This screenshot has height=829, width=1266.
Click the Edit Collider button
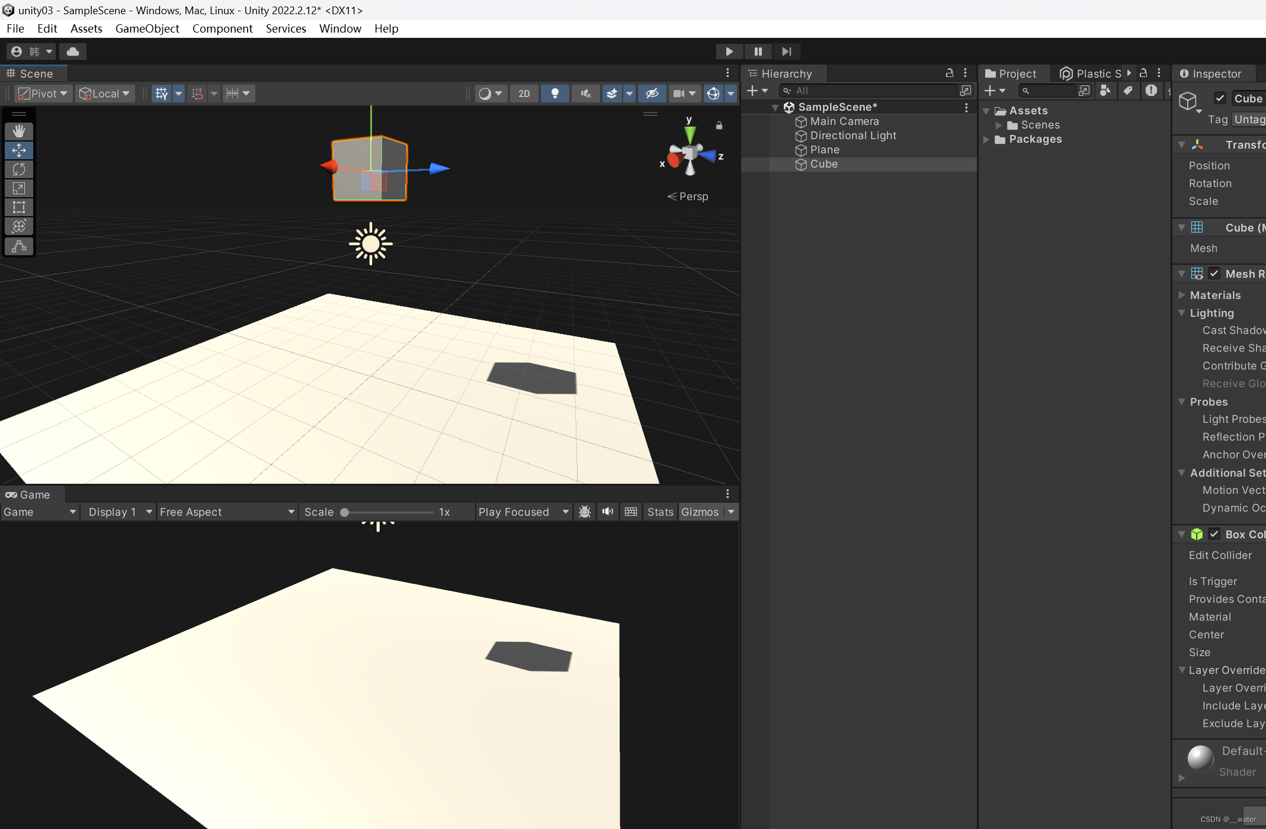1220,555
